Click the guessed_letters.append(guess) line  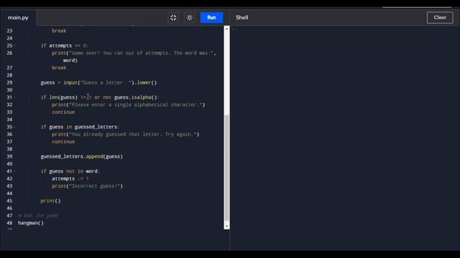[x=81, y=156]
